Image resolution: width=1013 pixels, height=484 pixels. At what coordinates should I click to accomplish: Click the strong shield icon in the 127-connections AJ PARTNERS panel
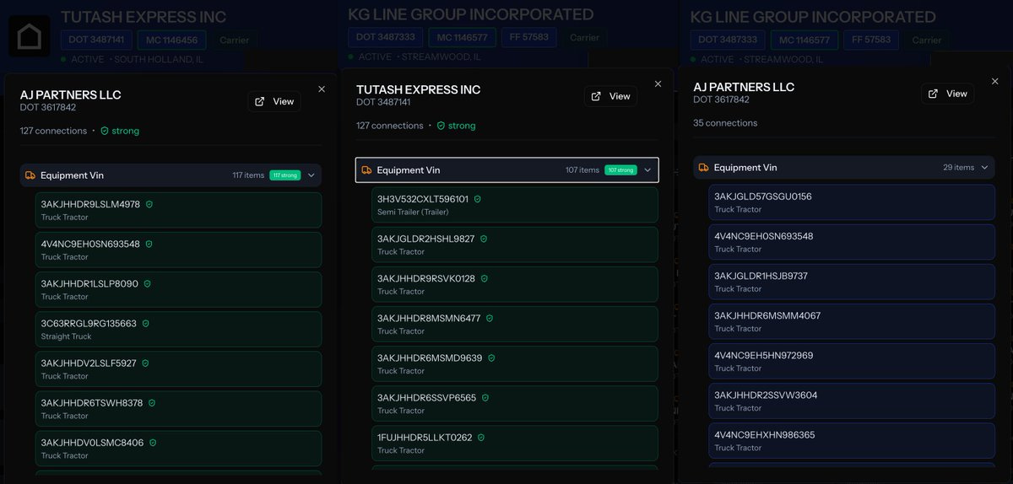pyautogui.click(x=105, y=131)
